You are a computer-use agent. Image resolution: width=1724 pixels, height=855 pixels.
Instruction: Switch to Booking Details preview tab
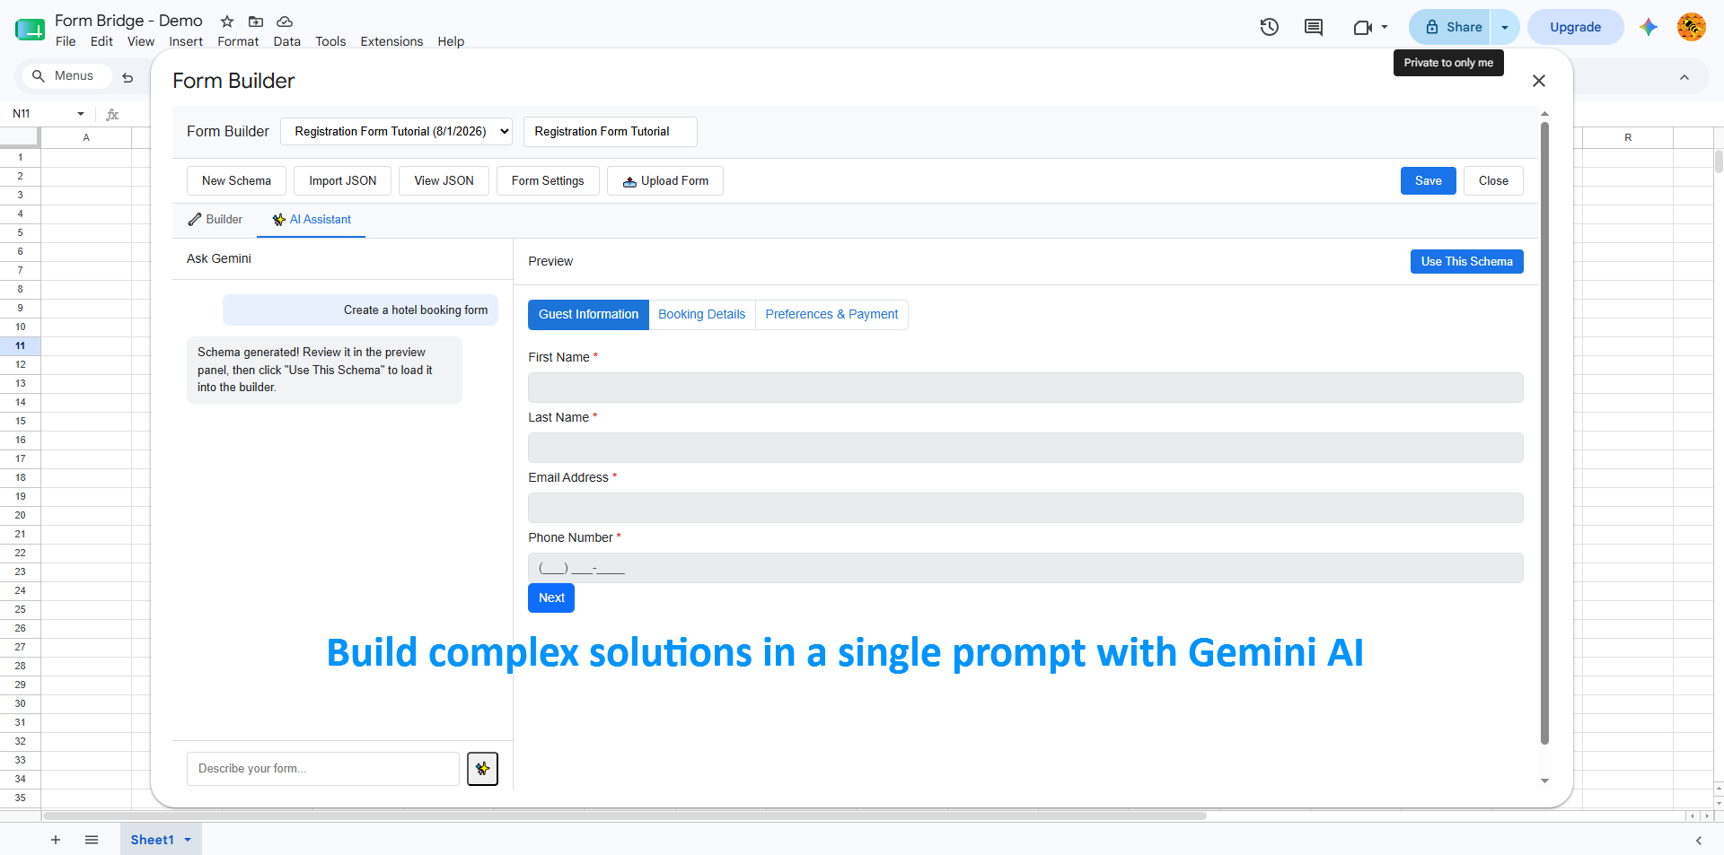click(x=702, y=315)
